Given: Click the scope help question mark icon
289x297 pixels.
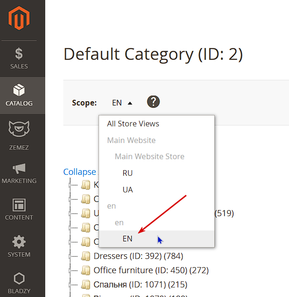Looking at the screenshot, I should [x=153, y=102].
